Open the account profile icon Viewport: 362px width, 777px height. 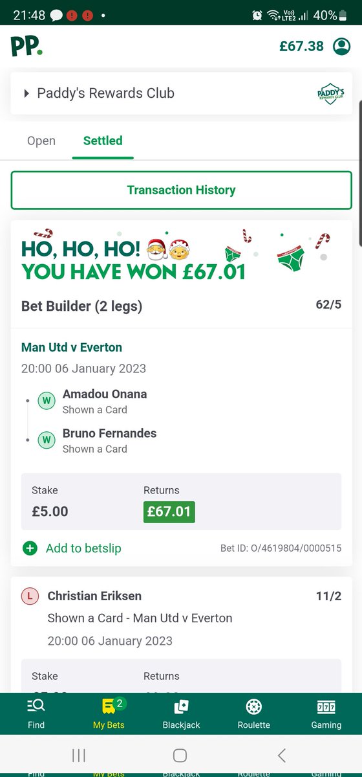click(x=341, y=46)
